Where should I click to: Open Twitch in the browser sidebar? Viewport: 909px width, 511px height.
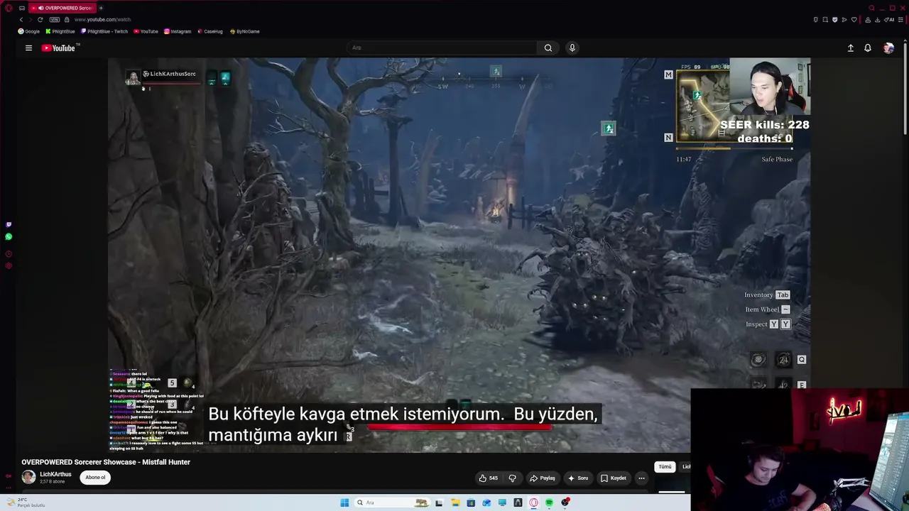(9, 224)
